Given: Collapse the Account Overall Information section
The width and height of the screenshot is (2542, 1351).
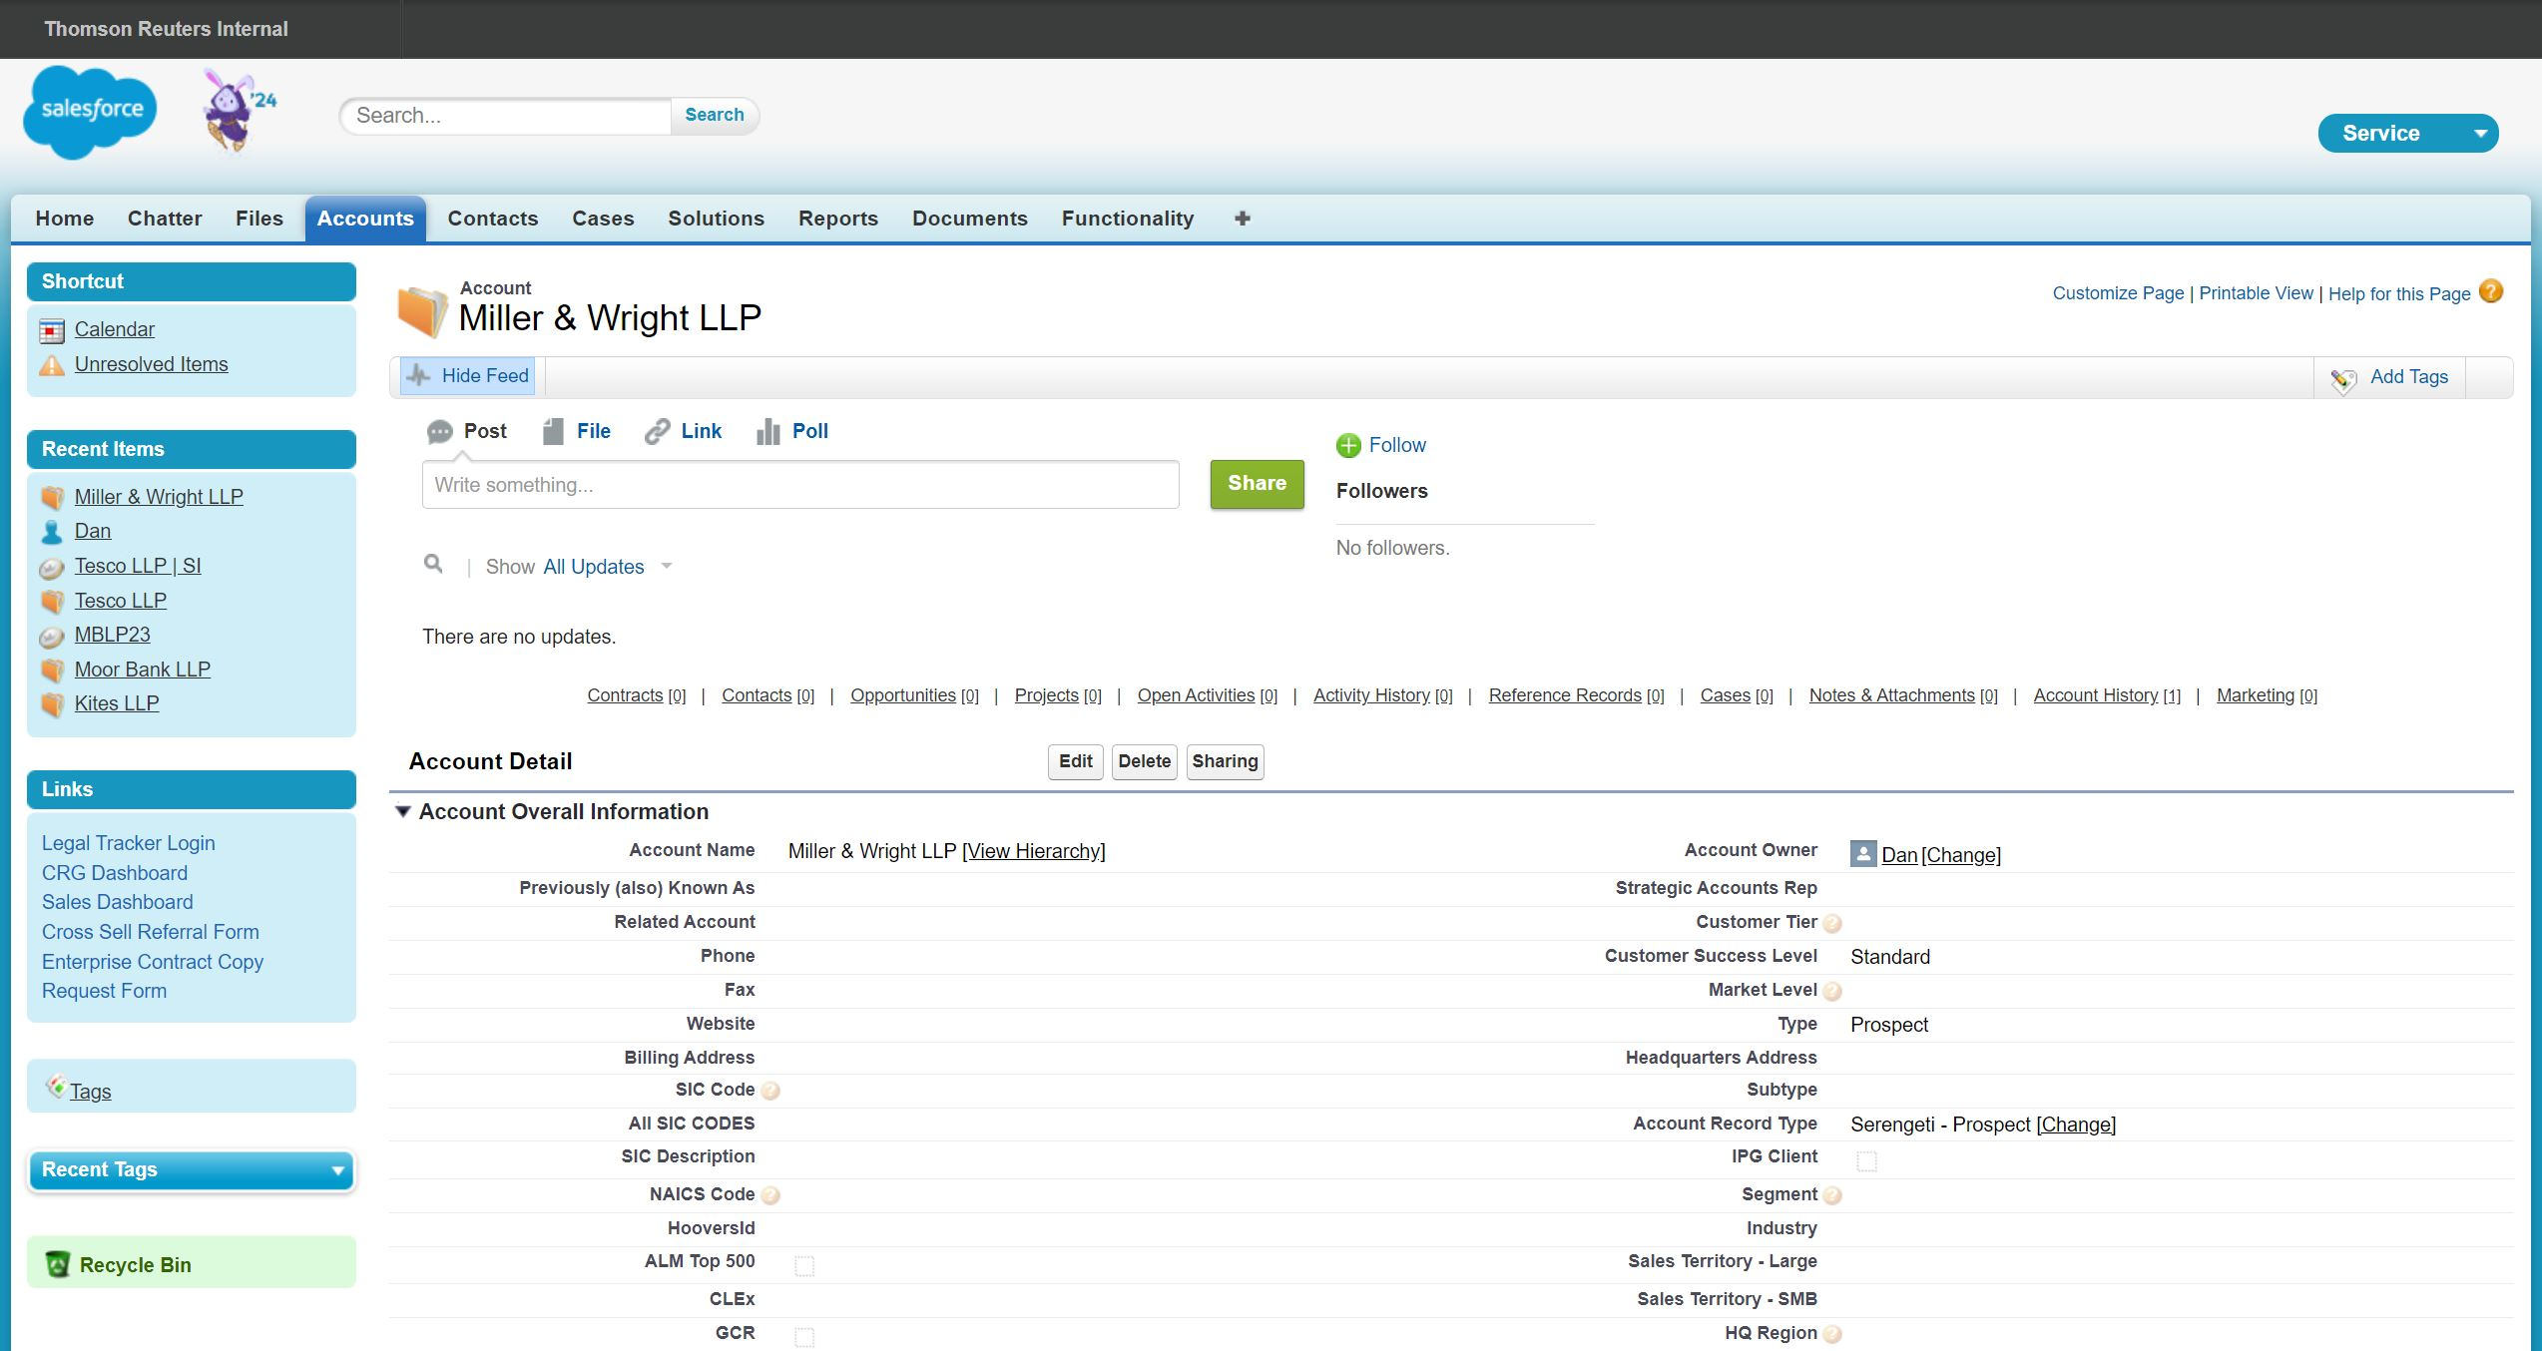Looking at the screenshot, I should tap(403, 811).
